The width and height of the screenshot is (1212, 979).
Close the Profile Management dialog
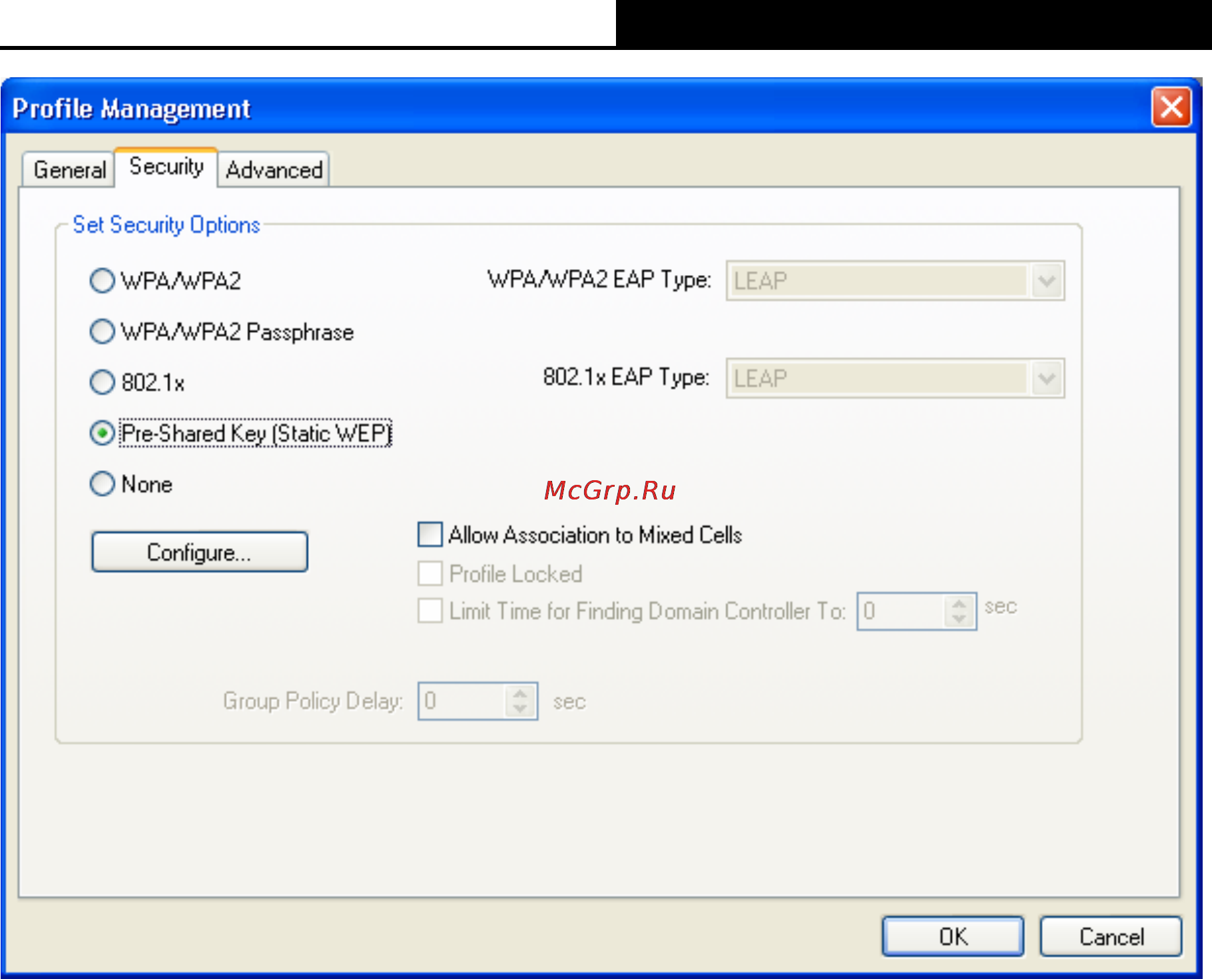click(x=1171, y=107)
